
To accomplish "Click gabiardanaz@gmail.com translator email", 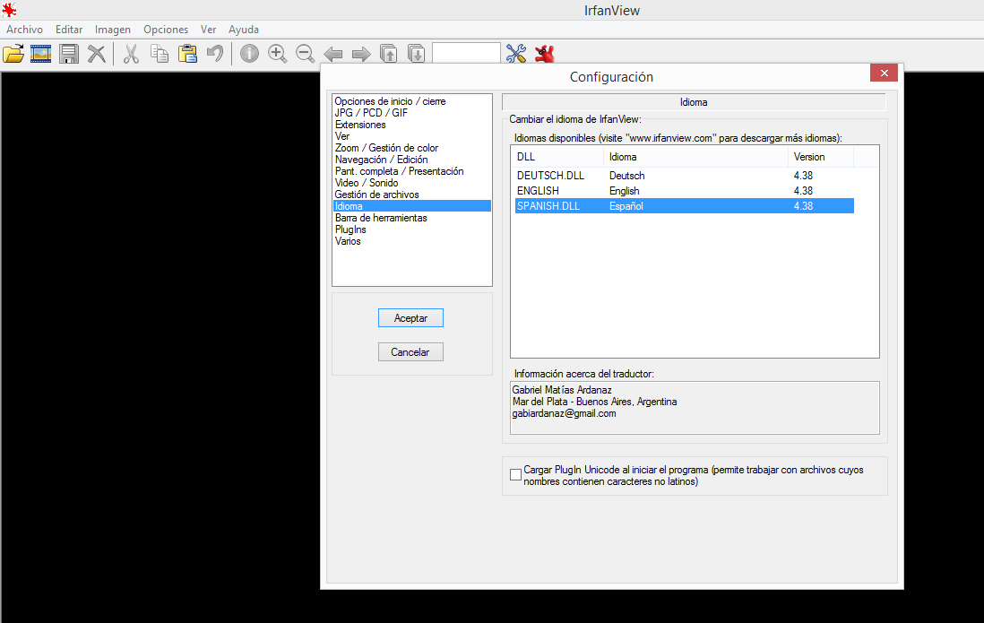I will (565, 413).
